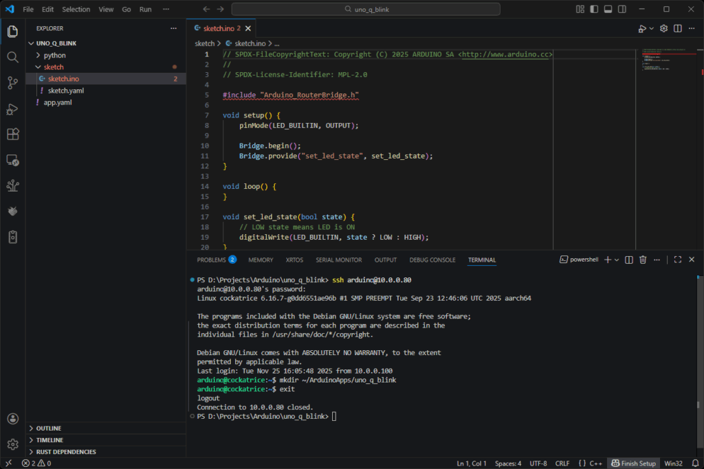Open the Selection menu
Screen dimensions: 704x469
pyautogui.click(x=76, y=10)
